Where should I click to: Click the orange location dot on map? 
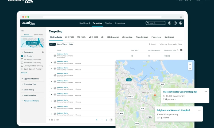point(155,95)
